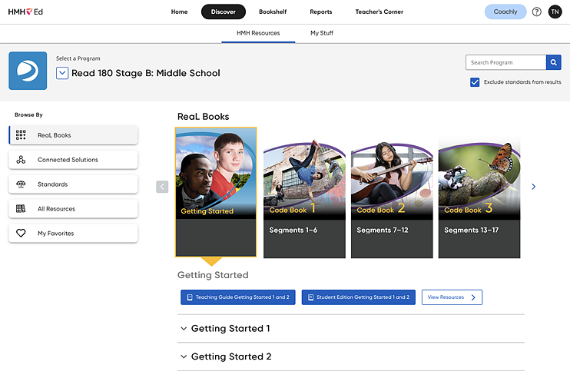The width and height of the screenshot is (570, 388).
Task: Browse by Standards
Action: click(73, 184)
